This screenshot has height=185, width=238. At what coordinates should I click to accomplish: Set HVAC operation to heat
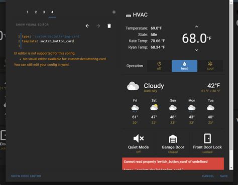tap(184, 66)
